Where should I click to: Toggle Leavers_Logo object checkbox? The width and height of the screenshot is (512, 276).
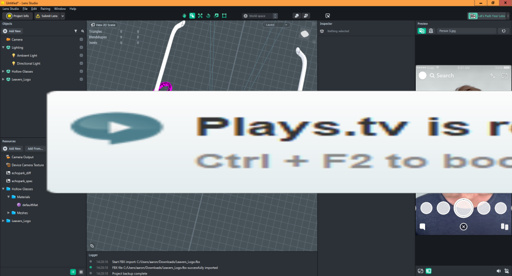tap(81, 79)
